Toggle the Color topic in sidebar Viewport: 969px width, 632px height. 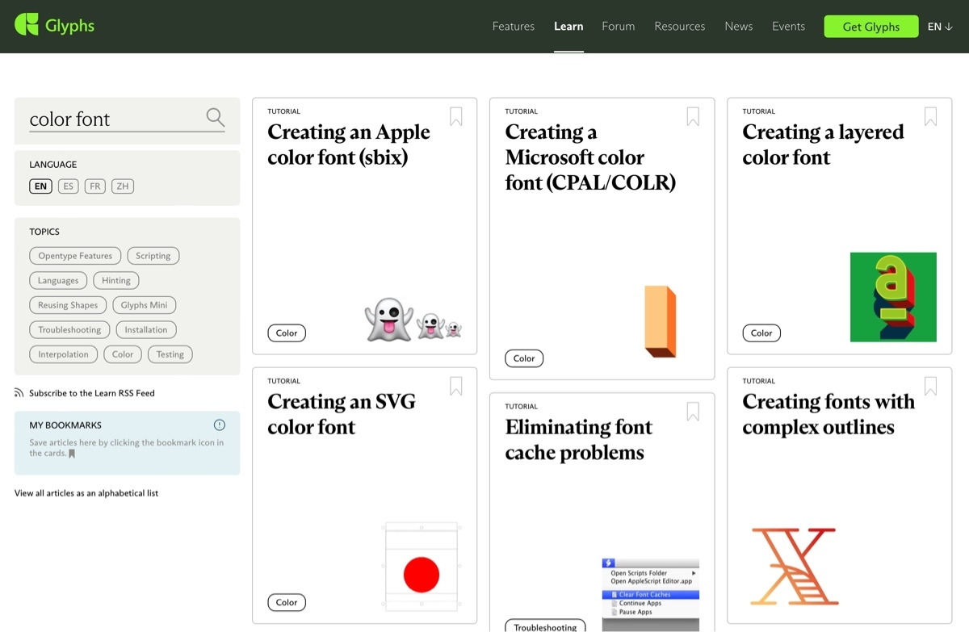[x=123, y=354]
